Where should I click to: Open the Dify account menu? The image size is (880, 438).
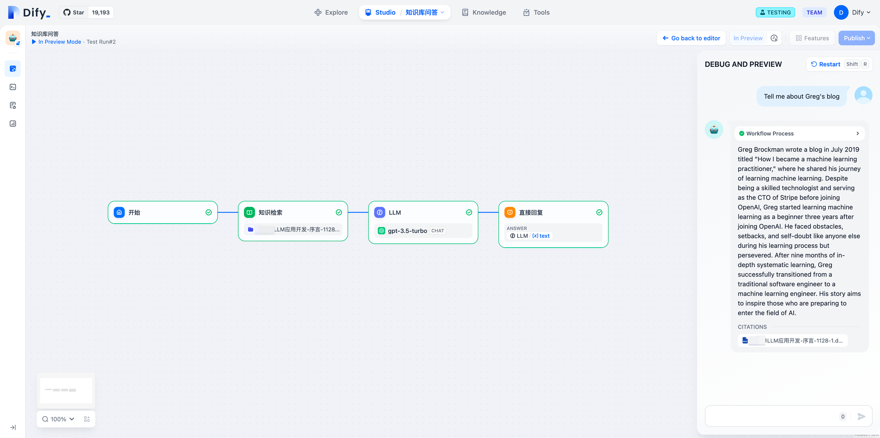(852, 12)
